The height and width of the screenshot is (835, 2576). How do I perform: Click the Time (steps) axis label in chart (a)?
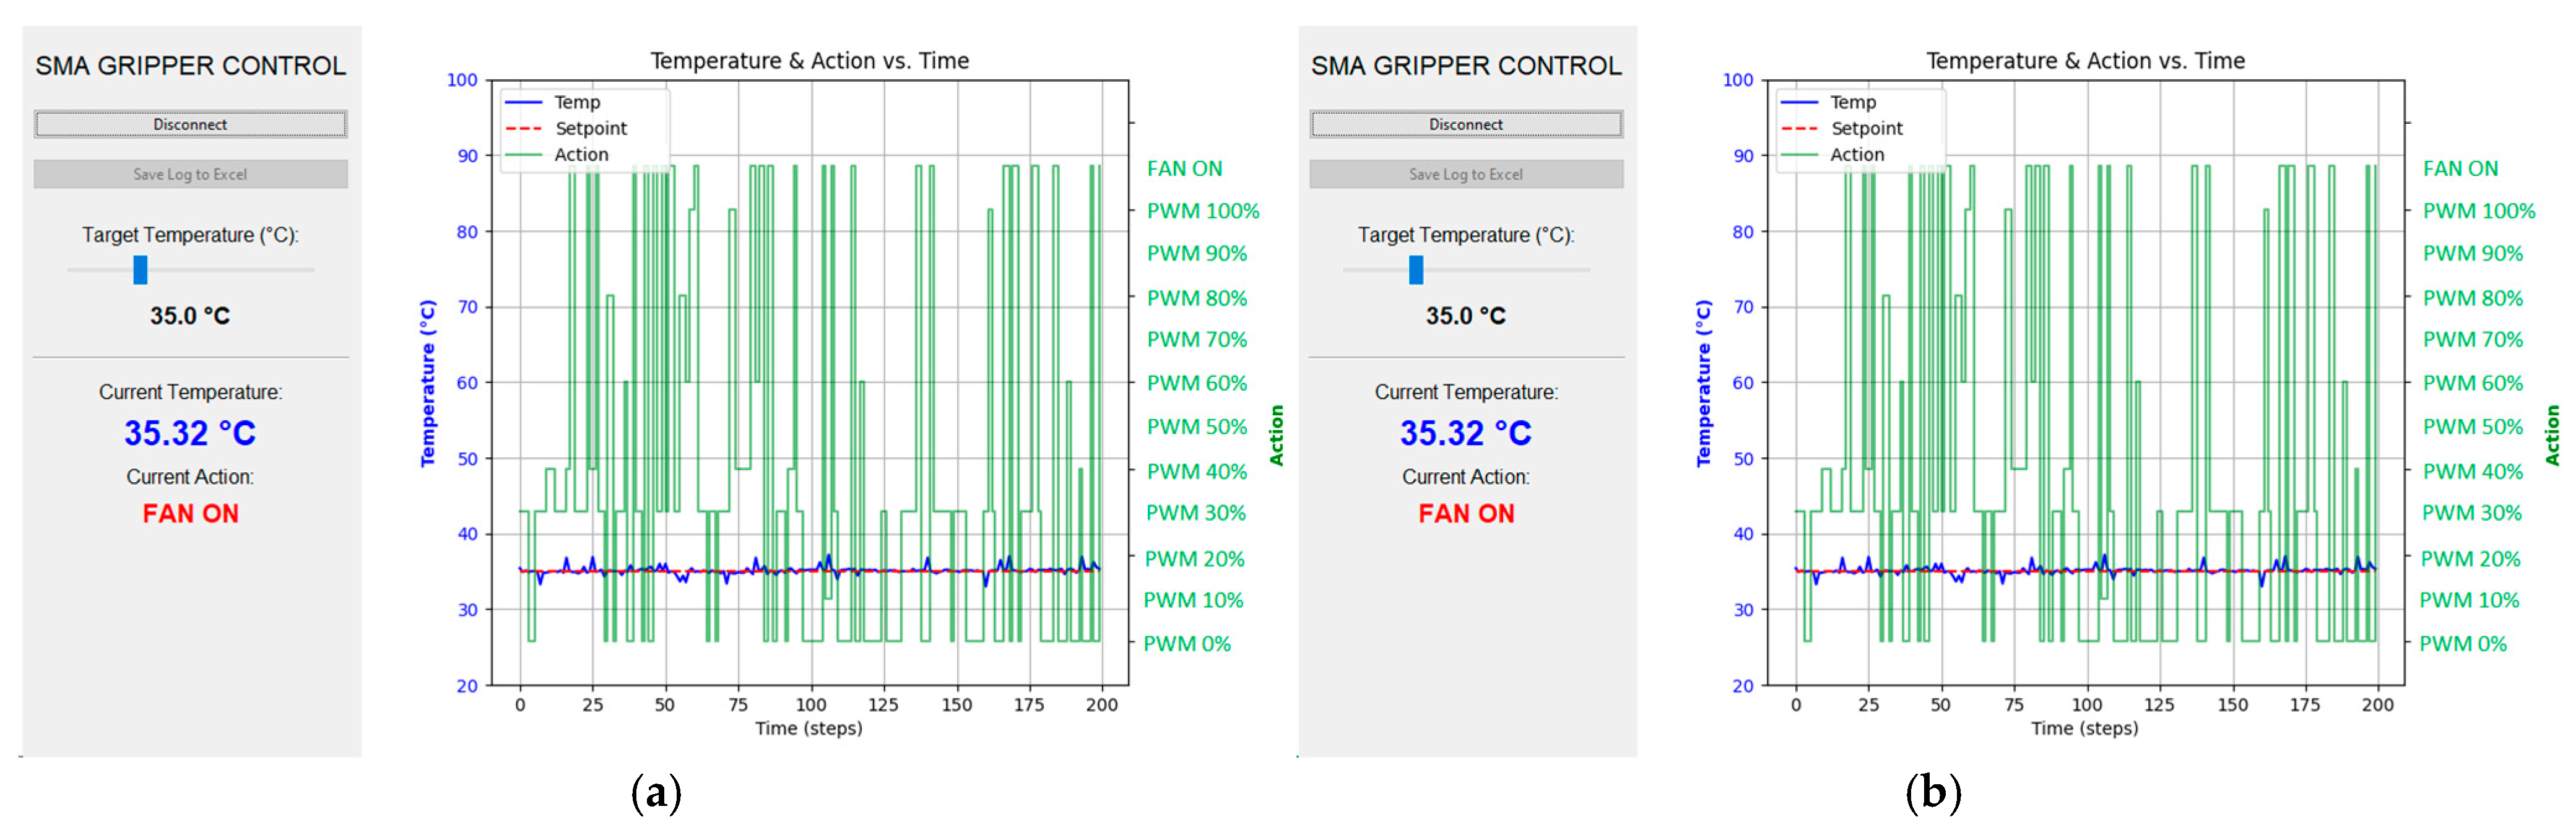click(808, 728)
